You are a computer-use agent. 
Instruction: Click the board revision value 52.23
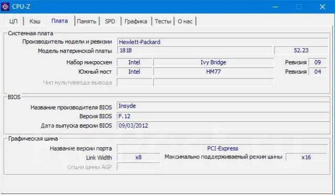click(x=301, y=50)
